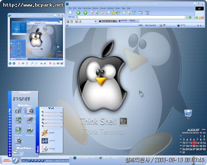Click the treble-clef globe icon in Vol panel
This screenshot has height=165, width=207.
click(x=45, y=149)
